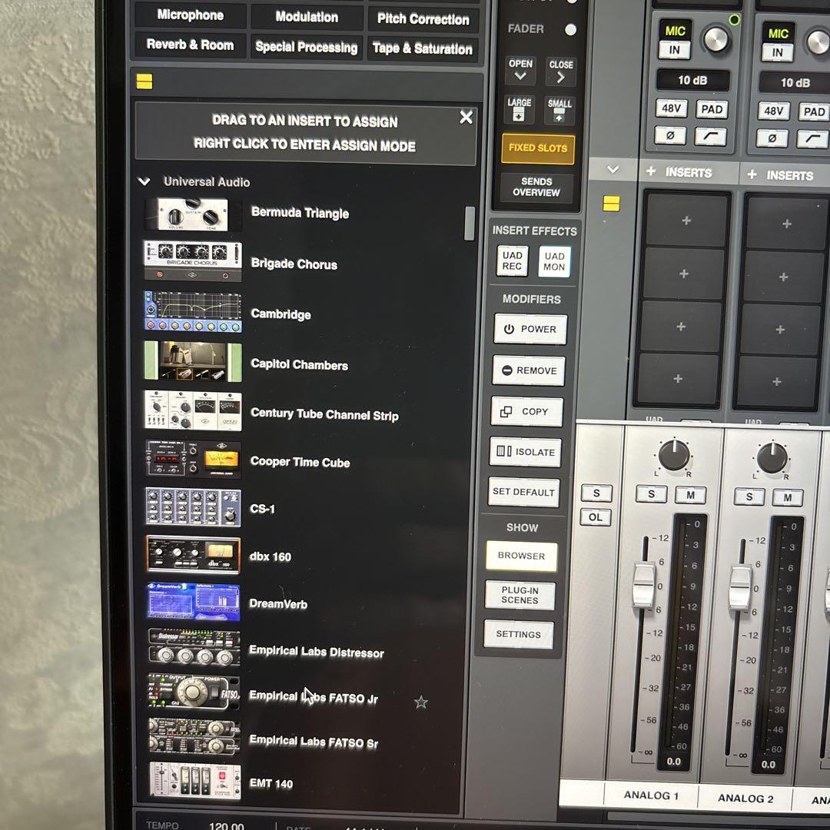Click the FIXED SLOTS button
Image resolution: width=830 pixels, height=830 pixels.
click(x=537, y=148)
